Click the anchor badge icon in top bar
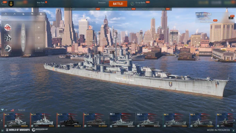 click(11, 3)
